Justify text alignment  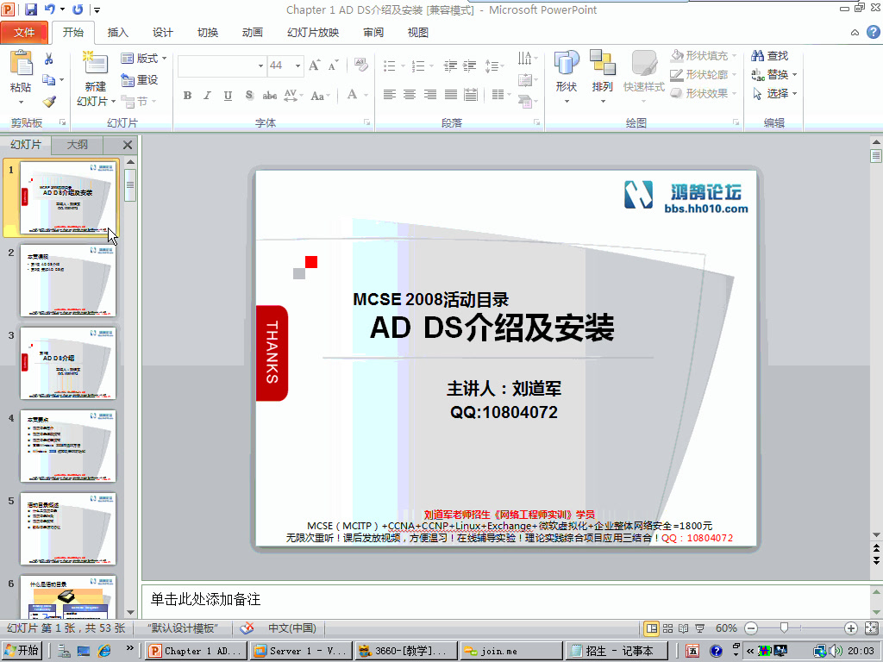tap(450, 95)
